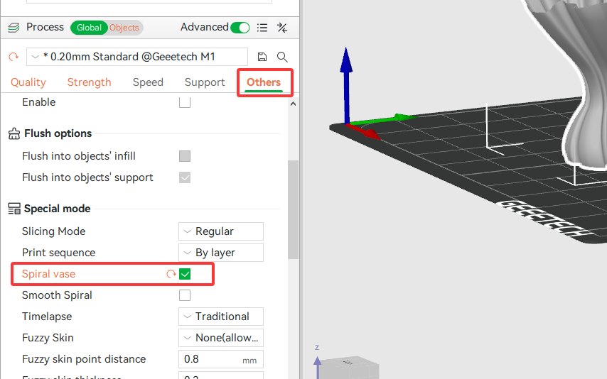
Task: Open the Support tab
Action: [205, 82]
